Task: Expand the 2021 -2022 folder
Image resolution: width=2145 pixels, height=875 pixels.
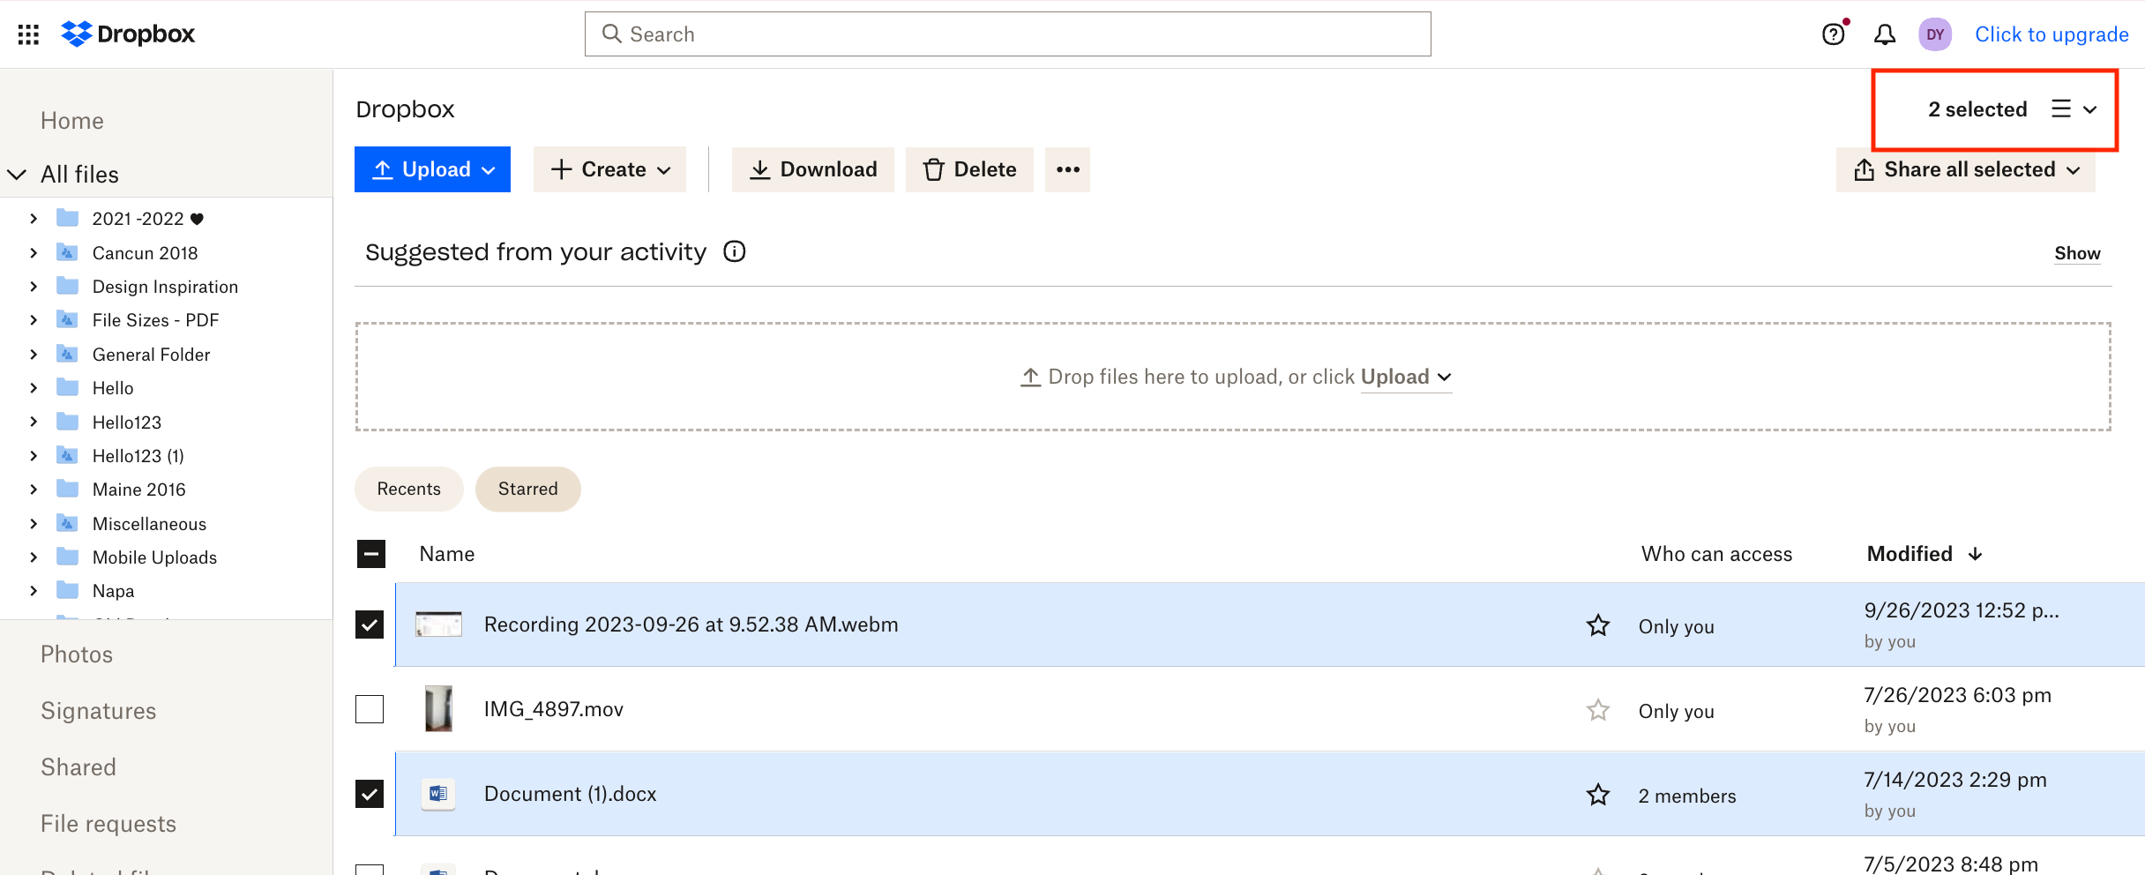Action: [x=34, y=219]
